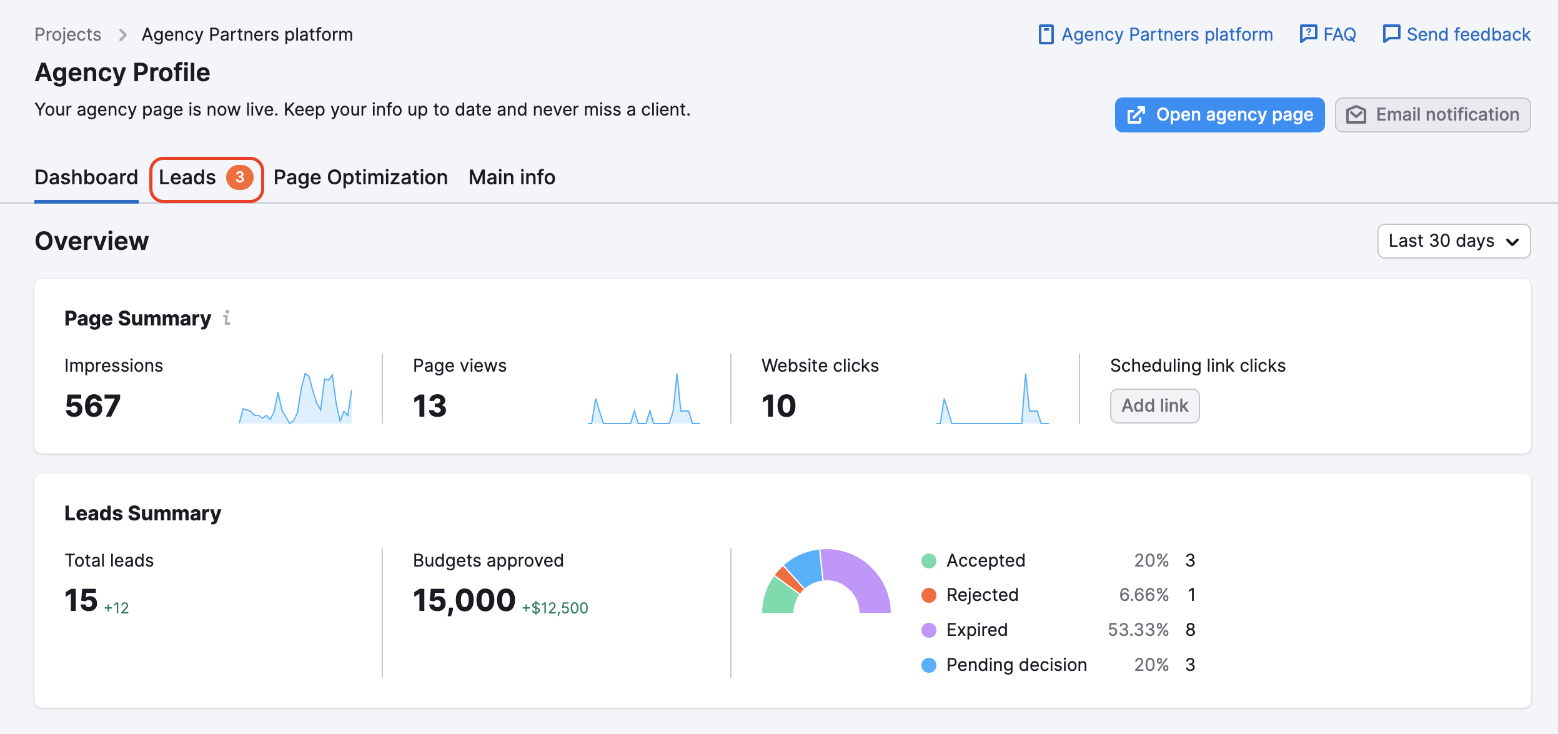Click the Rejected legend label
1558x734 pixels.
(x=982, y=595)
